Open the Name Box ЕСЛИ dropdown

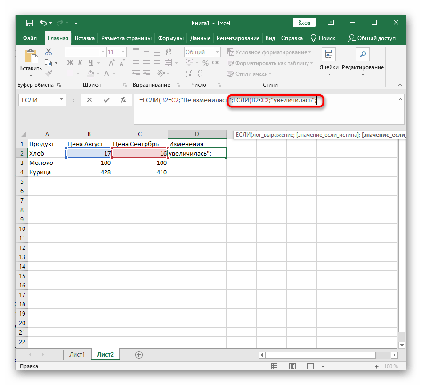click(62, 100)
